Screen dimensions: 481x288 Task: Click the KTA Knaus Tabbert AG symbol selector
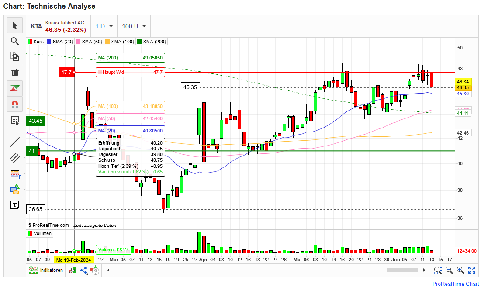click(x=58, y=26)
